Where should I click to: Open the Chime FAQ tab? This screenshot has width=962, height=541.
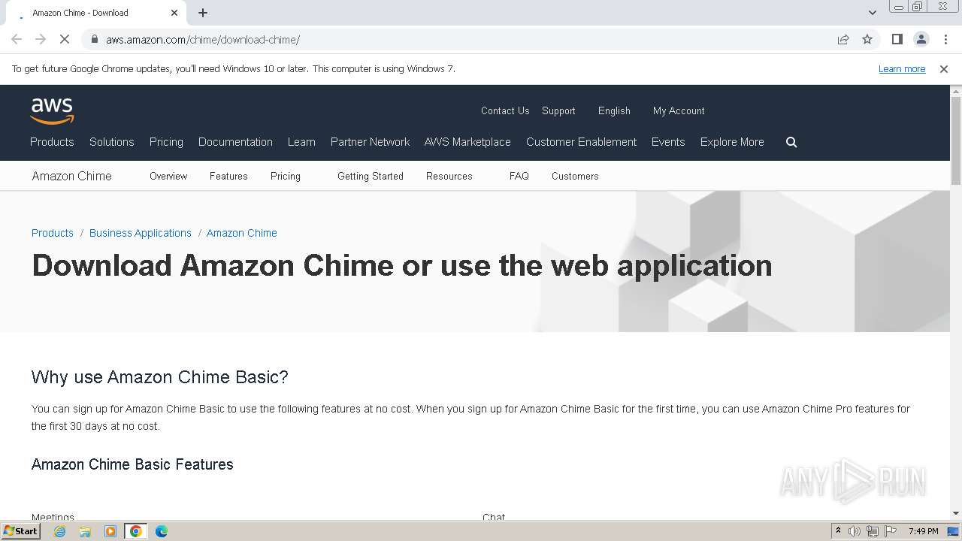(519, 176)
